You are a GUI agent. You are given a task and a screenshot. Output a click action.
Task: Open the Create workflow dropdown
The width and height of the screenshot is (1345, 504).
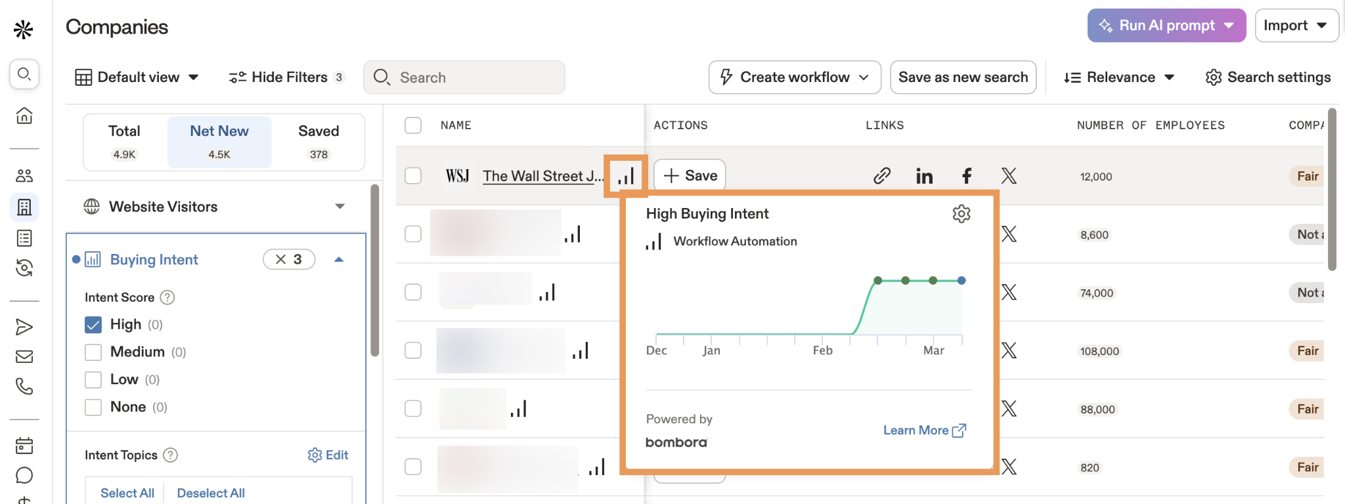[795, 77]
